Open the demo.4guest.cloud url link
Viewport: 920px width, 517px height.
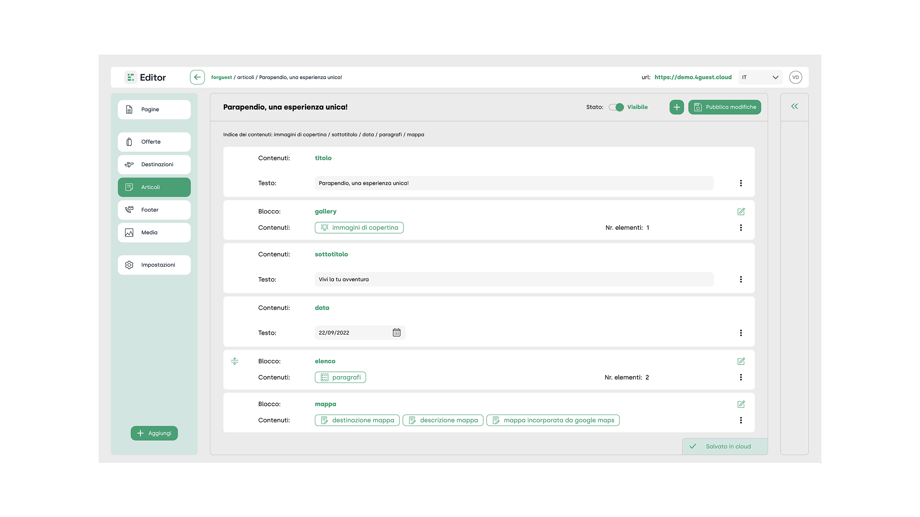point(693,77)
